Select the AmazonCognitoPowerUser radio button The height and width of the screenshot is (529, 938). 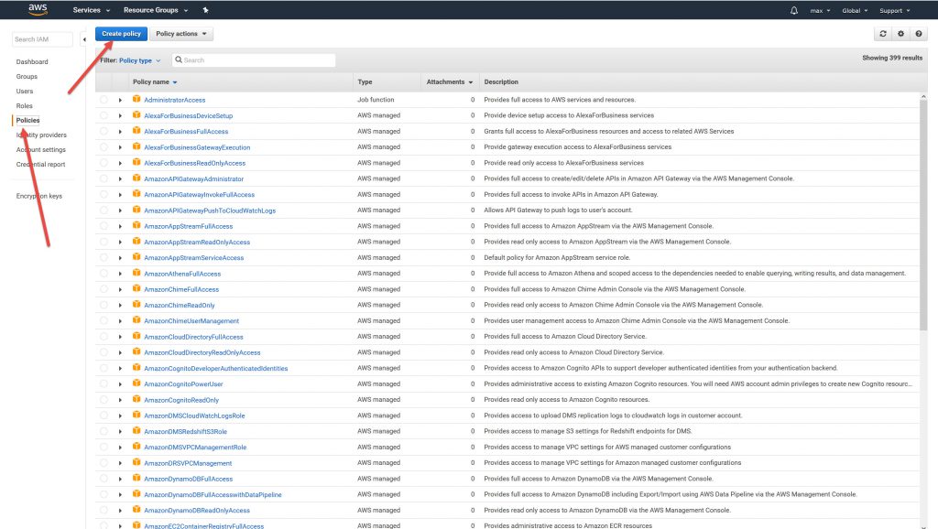[104, 384]
